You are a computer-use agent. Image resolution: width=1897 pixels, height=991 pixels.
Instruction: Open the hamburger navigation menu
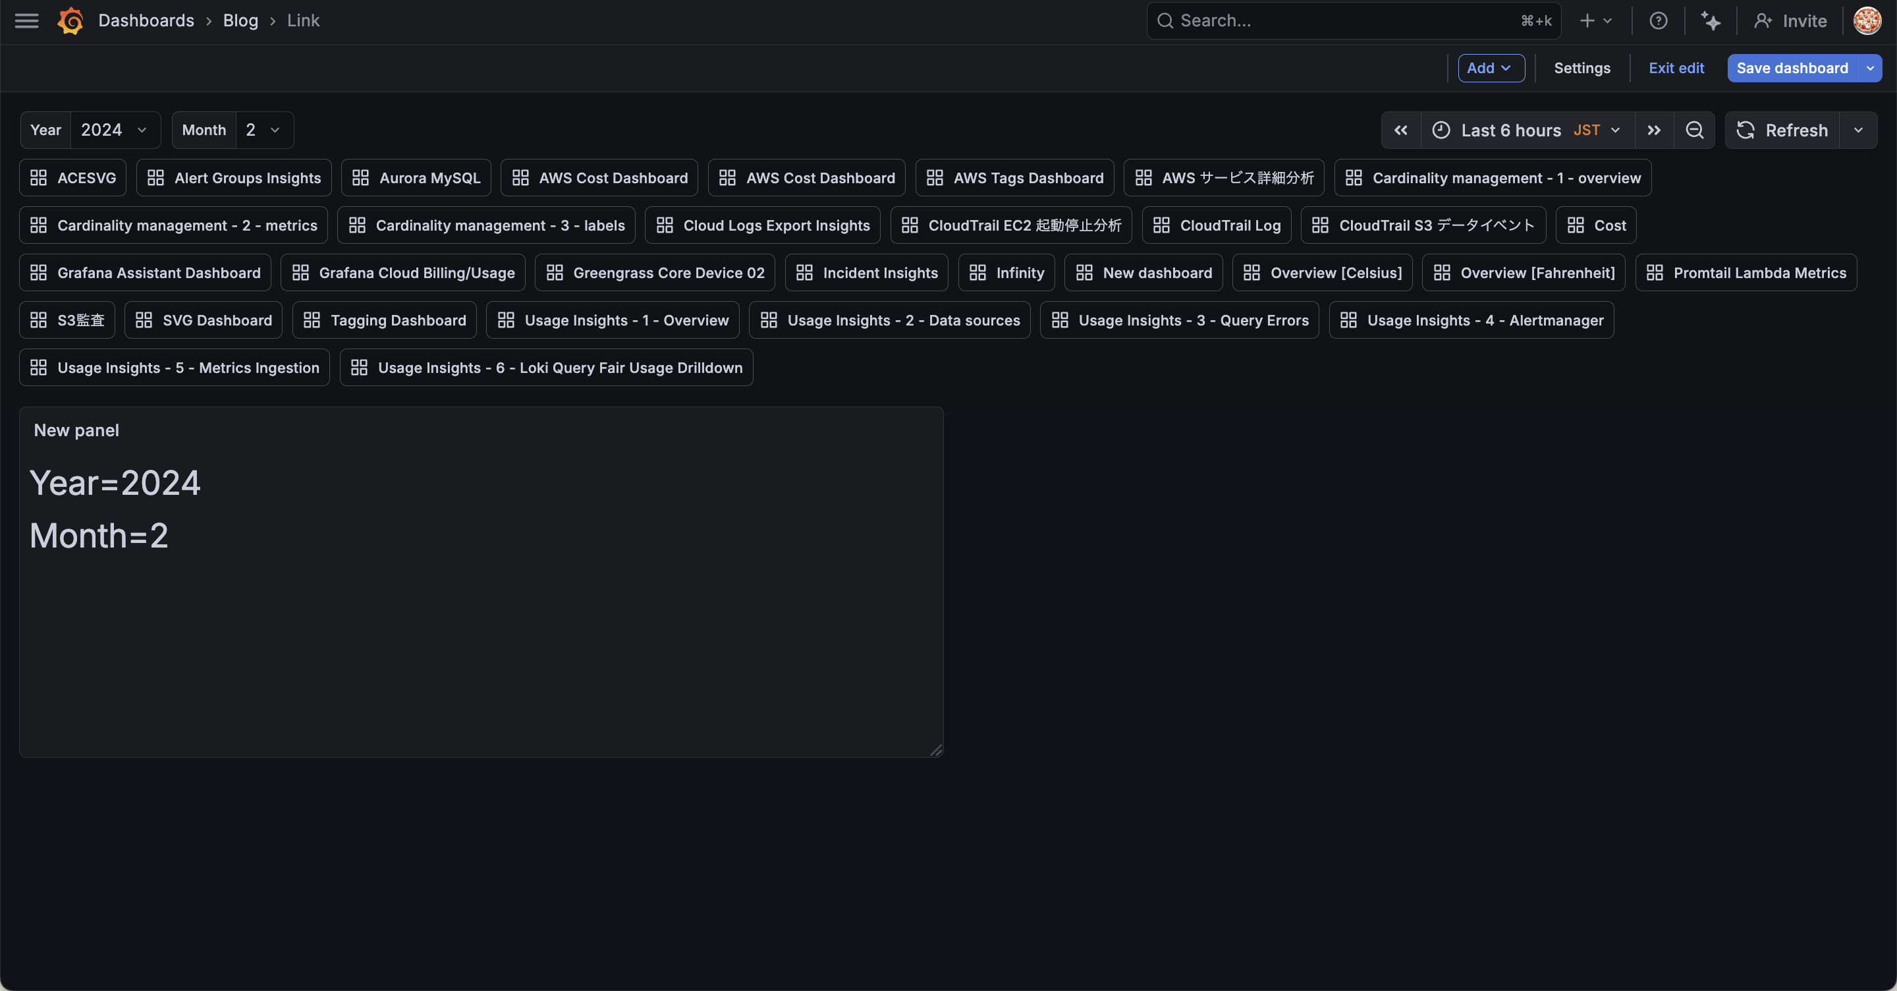click(26, 20)
